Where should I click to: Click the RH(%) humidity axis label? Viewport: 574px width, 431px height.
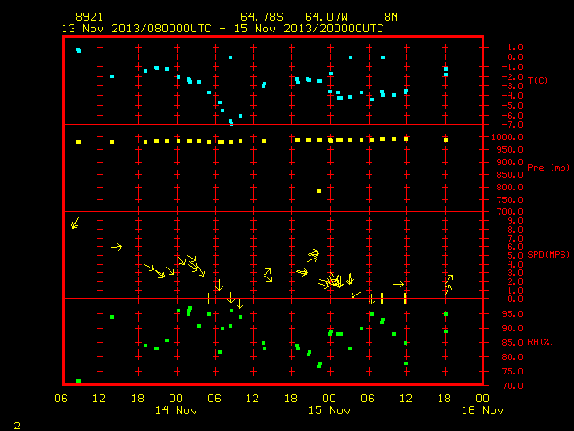point(540,342)
